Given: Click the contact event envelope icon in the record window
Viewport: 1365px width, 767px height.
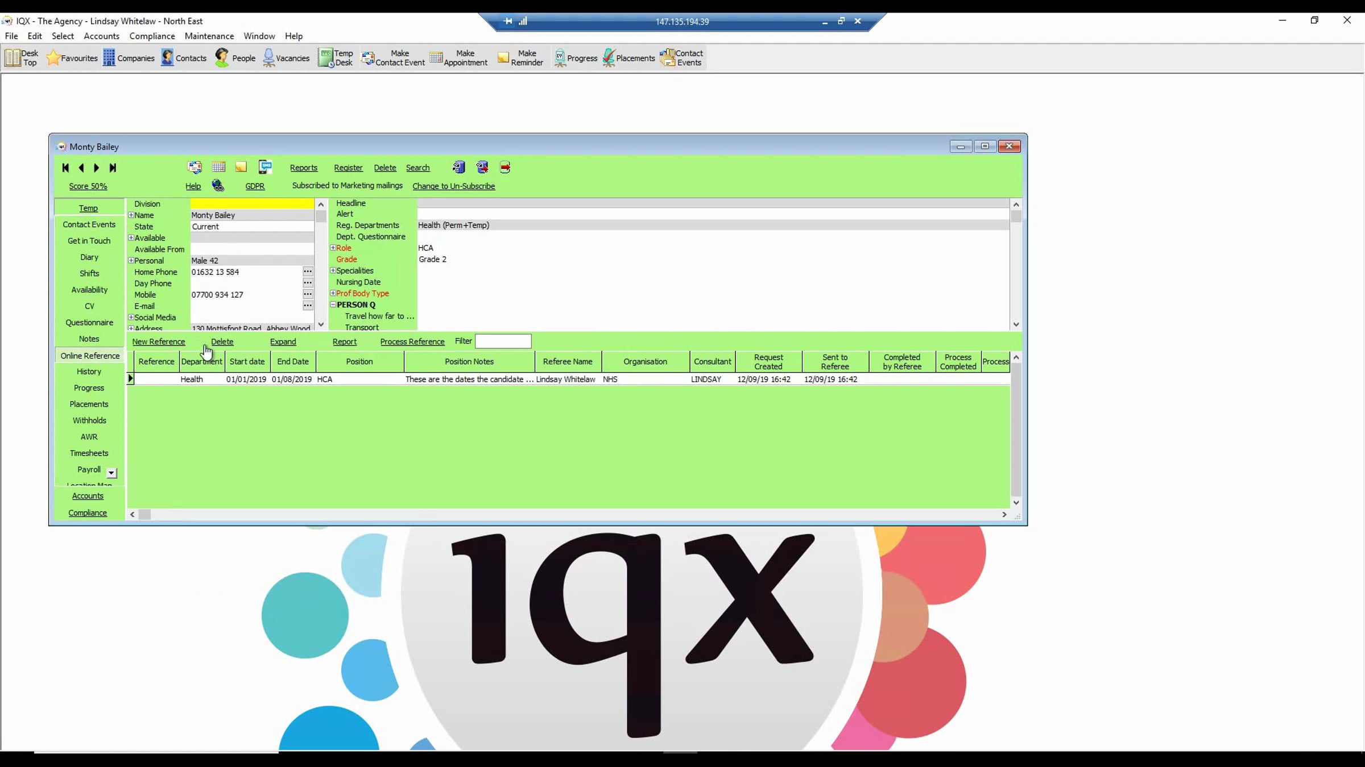Looking at the screenshot, I should [x=195, y=167].
